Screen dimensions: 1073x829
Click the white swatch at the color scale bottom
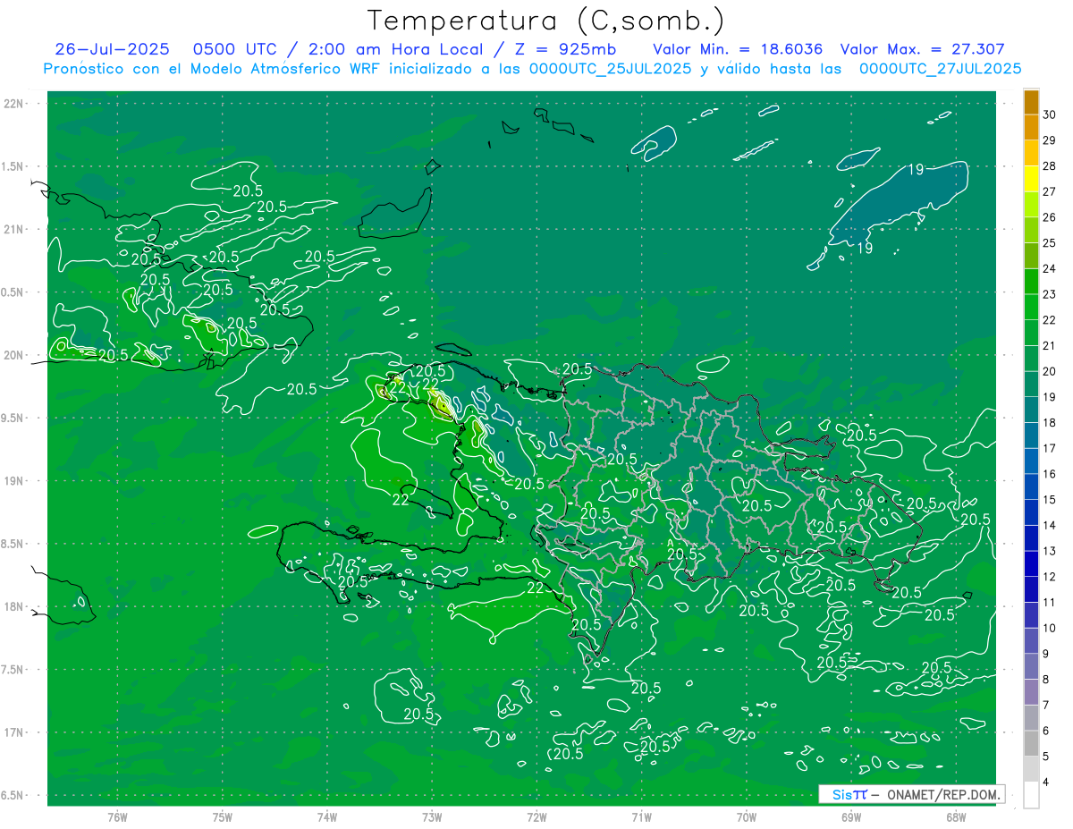click(1031, 795)
